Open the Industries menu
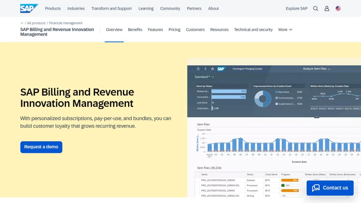The image size is (361, 203). (76, 8)
